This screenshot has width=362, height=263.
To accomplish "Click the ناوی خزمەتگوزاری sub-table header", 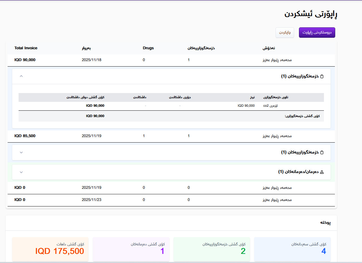I will point(276,97).
